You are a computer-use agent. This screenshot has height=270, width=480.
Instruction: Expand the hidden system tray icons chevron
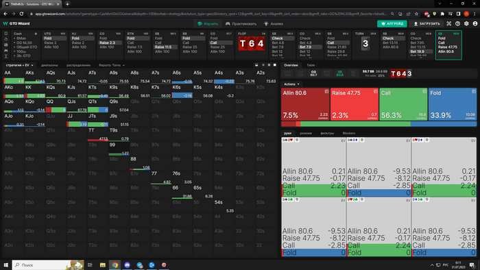point(432,265)
